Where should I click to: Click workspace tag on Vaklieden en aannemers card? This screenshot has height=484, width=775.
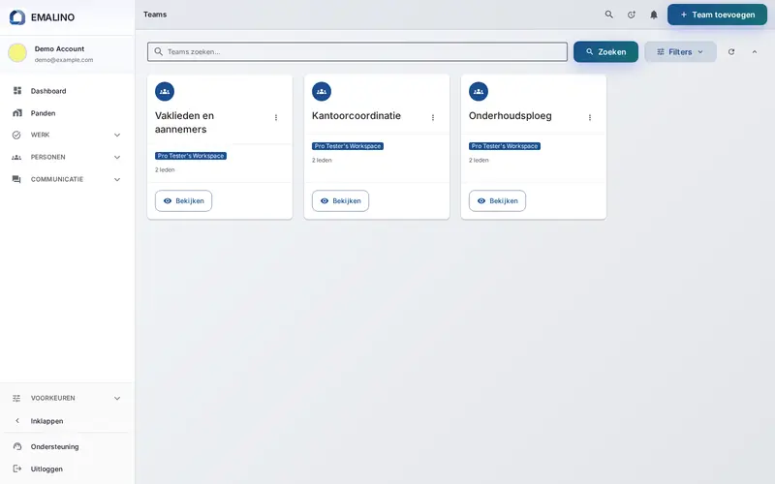click(191, 156)
